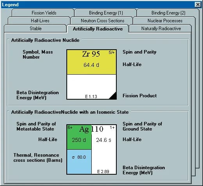Viewport: 203px width, 186px height.
Task: Click the Symbol, Mass Number label
Action: tap(38, 54)
